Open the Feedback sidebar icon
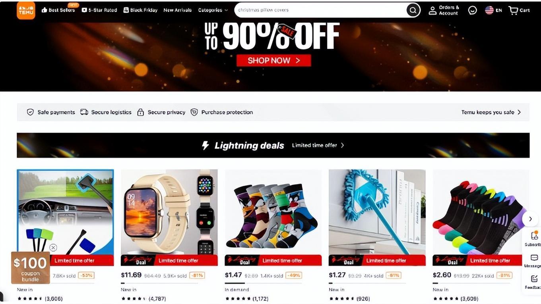 tap(534, 279)
